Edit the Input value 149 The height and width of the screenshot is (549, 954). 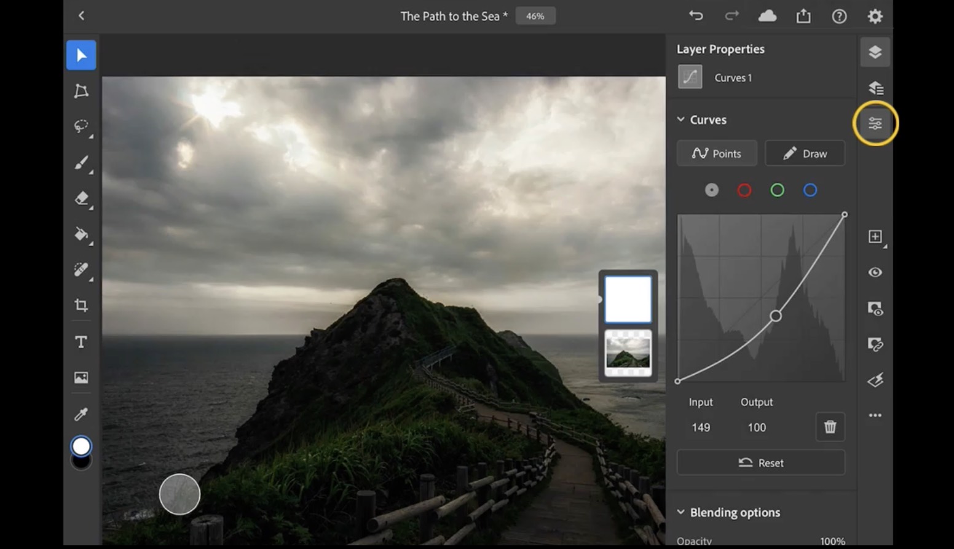tap(701, 427)
